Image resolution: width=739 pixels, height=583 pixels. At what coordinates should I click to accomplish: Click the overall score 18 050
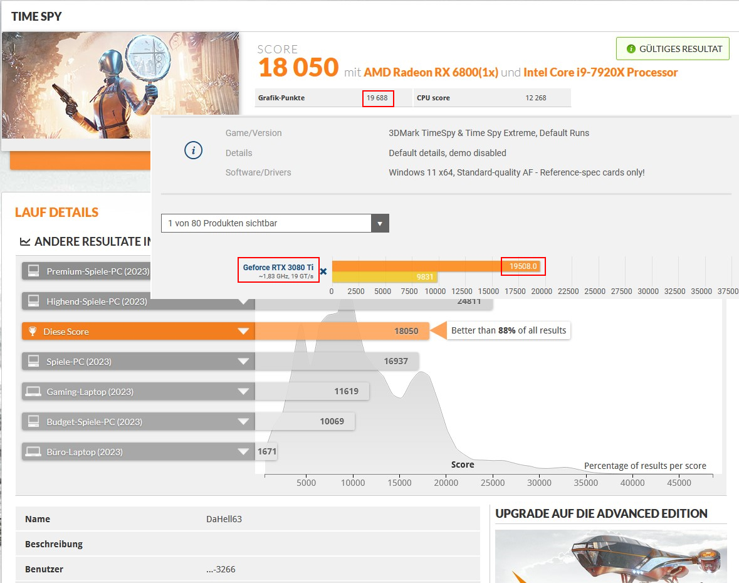[x=298, y=68]
